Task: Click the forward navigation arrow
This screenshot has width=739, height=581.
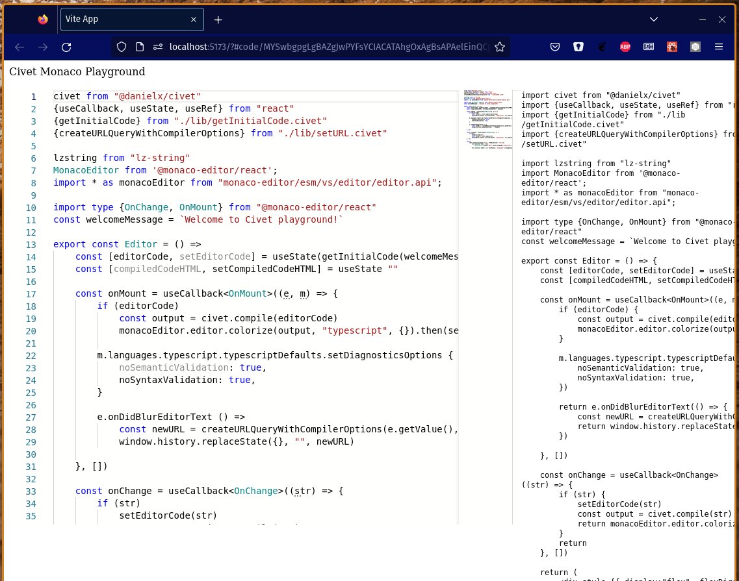Action: 43,47
